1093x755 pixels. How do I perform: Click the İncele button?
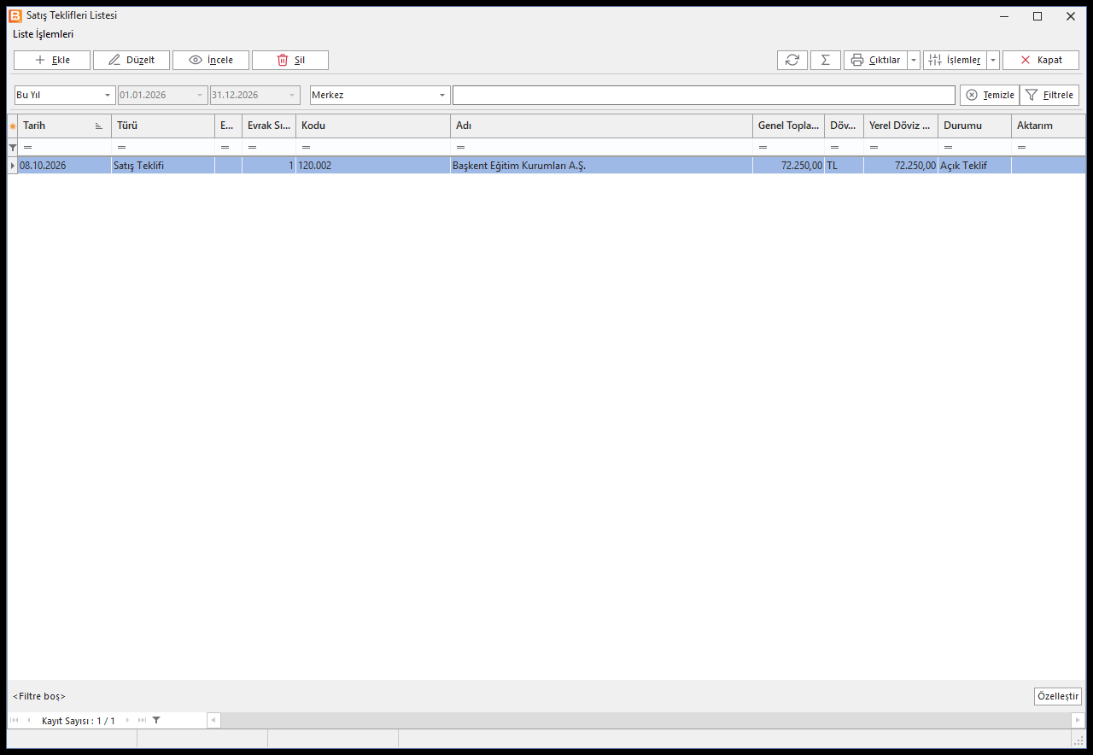(211, 60)
